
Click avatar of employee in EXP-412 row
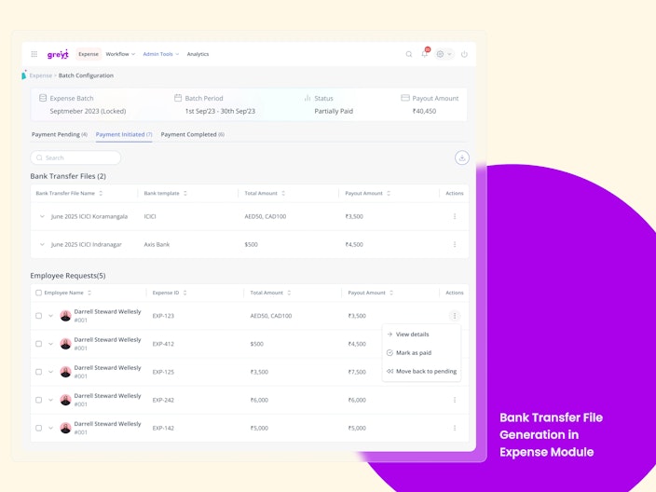(65, 344)
